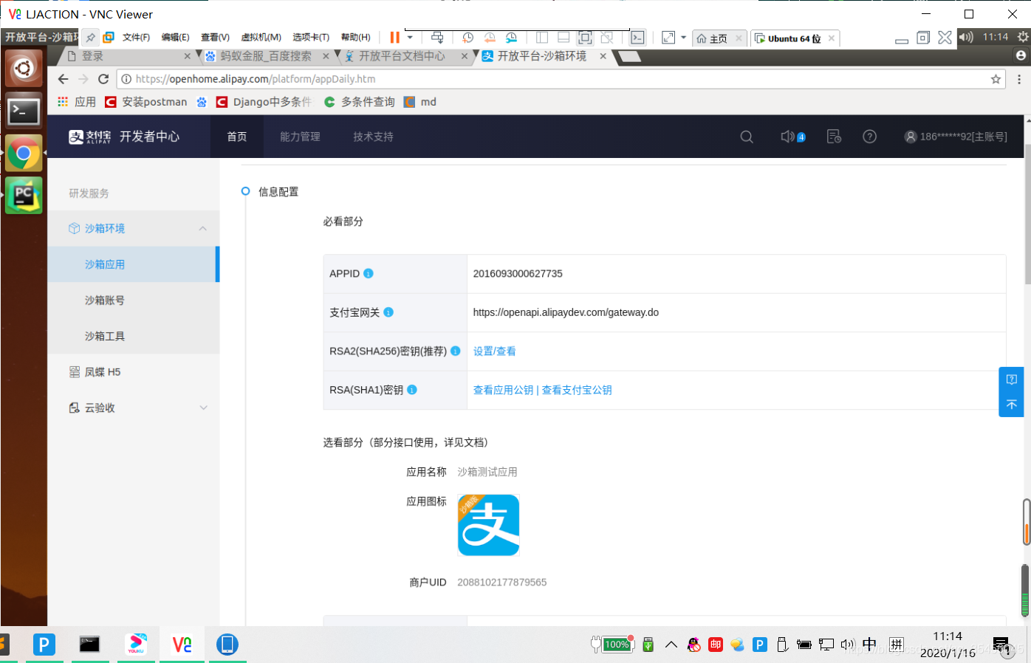1031x663 pixels.
Task: Enter VMware full screen mode icon
Action: 585,38
